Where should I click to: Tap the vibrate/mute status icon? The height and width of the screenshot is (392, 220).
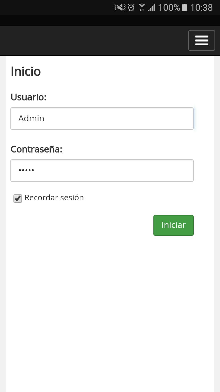tap(120, 7)
